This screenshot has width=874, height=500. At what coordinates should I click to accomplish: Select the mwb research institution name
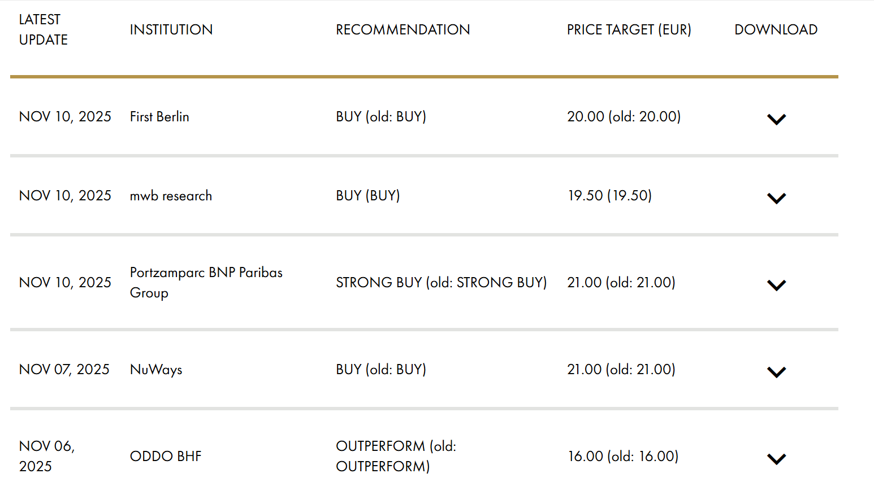coord(171,196)
